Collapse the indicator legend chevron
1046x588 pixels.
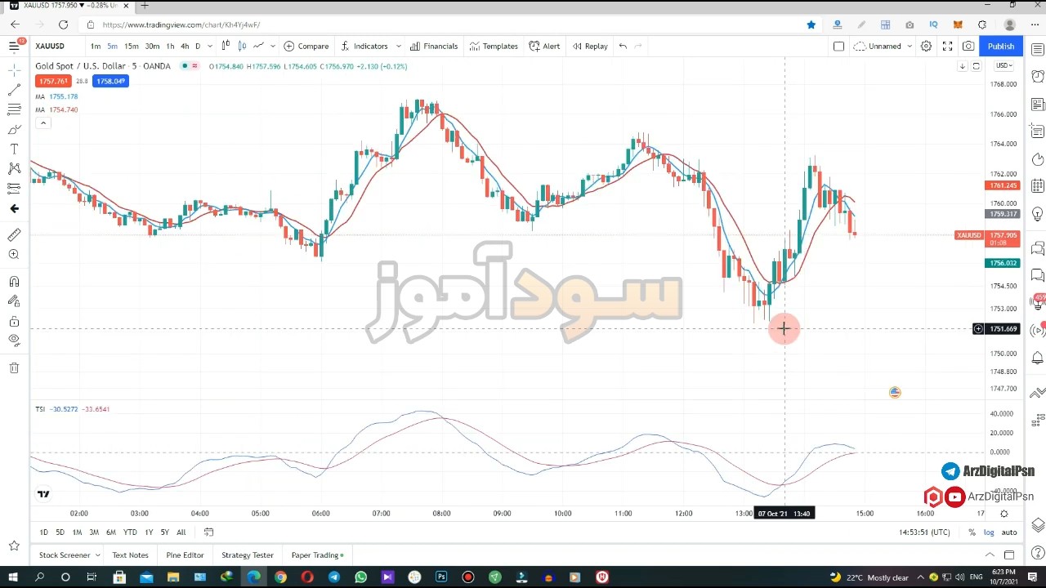point(43,123)
